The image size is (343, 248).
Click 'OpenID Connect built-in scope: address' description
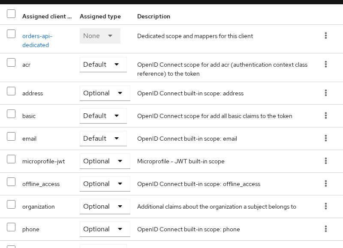(190, 93)
